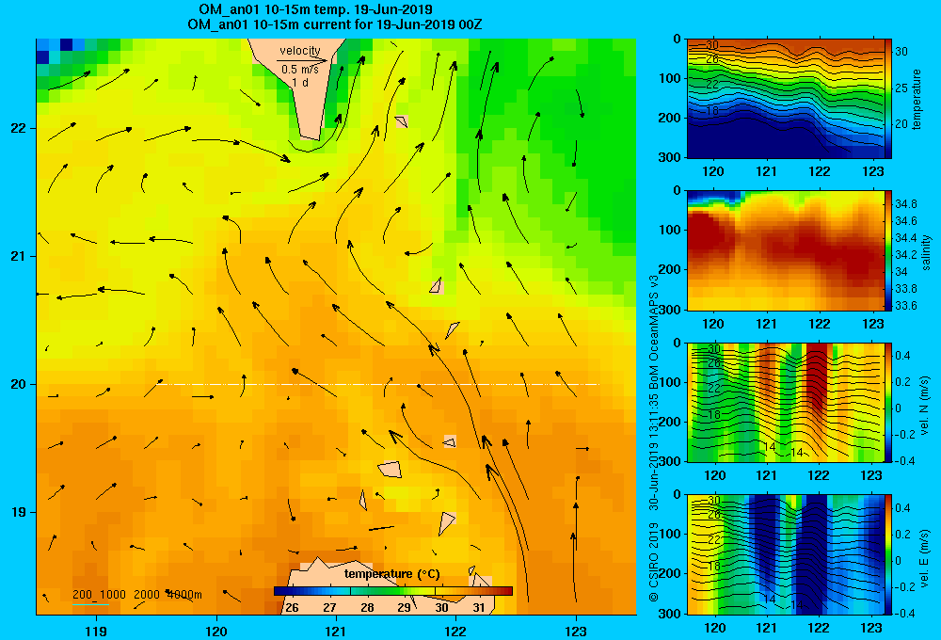Click the temperature section's vertical color bar
The height and width of the screenshot is (640, 941).
pyautogui.click(x=889, y=99)
